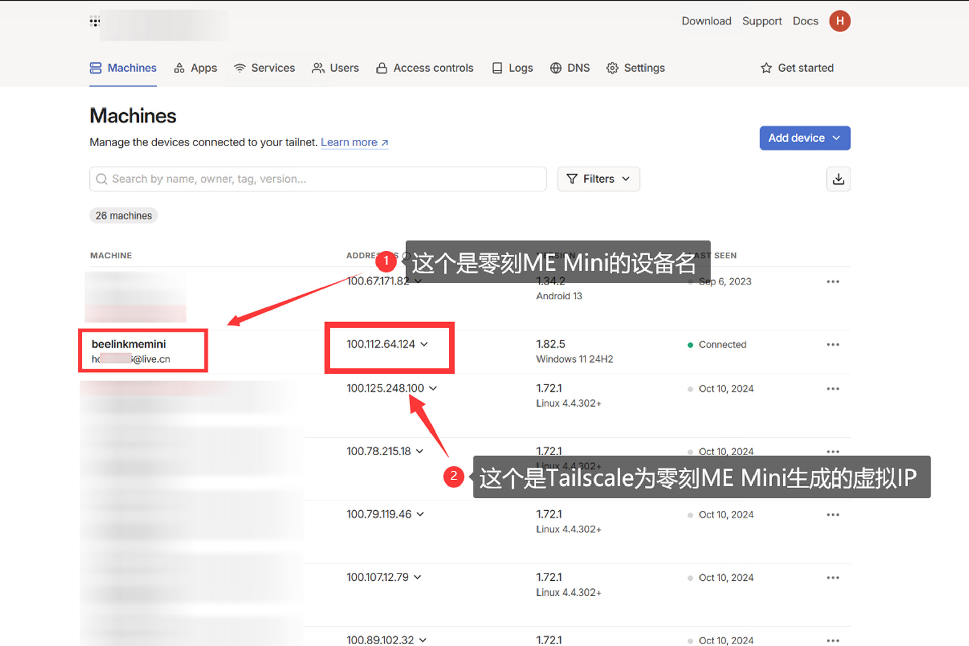Click the Machines tab icon

pyautogui.click(x=95, y=68)
